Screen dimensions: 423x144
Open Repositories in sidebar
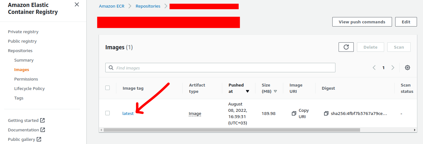pyautogui.click(x=20, y=51)
